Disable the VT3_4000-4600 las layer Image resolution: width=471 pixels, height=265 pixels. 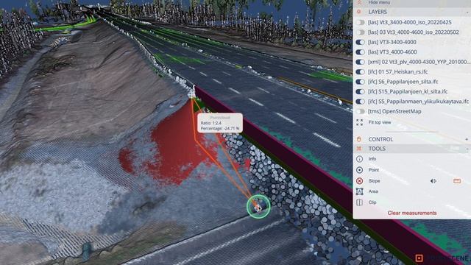click(361, 52)
